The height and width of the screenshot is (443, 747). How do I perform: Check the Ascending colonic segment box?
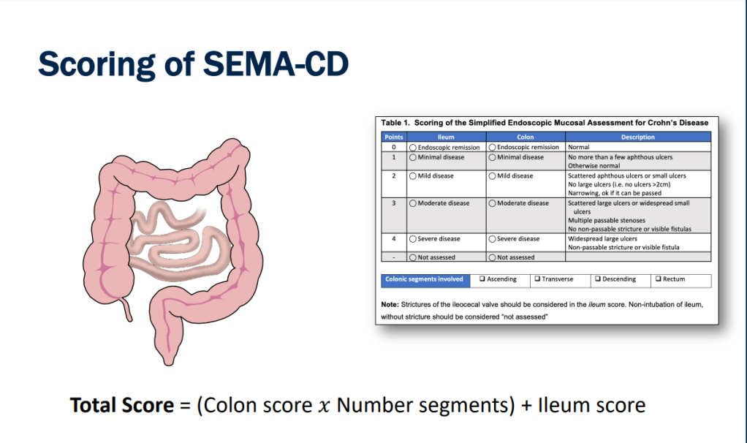[x=482, y=279]
